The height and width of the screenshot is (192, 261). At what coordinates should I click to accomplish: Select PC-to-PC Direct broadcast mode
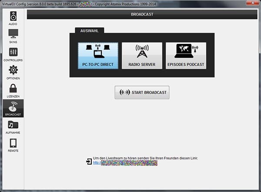pyautogui.click(x=98, y=56)
